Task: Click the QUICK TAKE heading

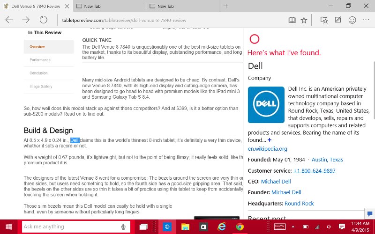Action: pyautogui.click(x=97, y=40)
